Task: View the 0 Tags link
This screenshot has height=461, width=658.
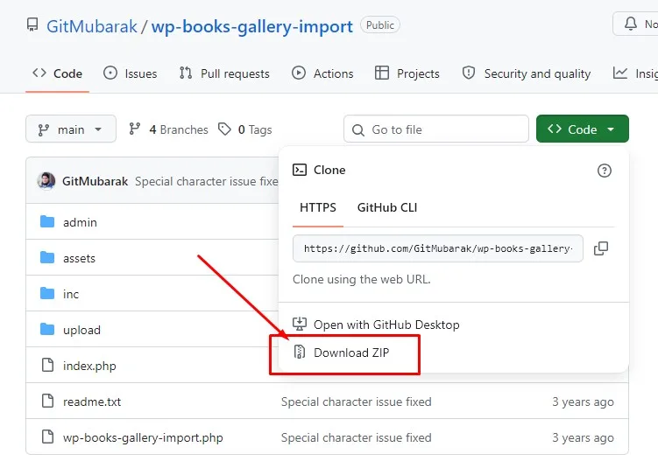Action: (245, 129)
